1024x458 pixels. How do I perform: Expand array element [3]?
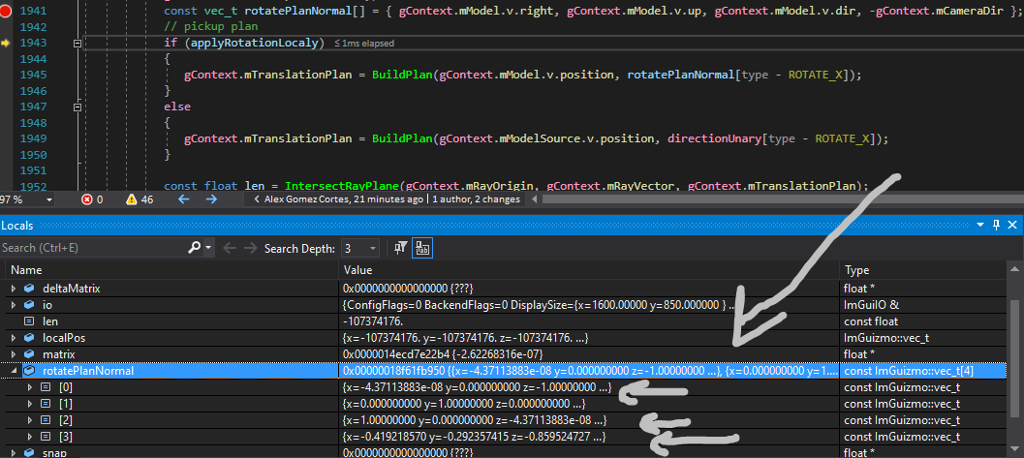pos(29,437)
